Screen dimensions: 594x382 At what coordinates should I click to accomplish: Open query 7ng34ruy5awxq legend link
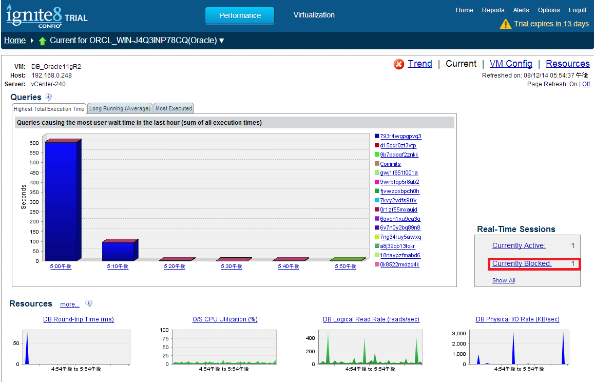[x=400, y=237]
